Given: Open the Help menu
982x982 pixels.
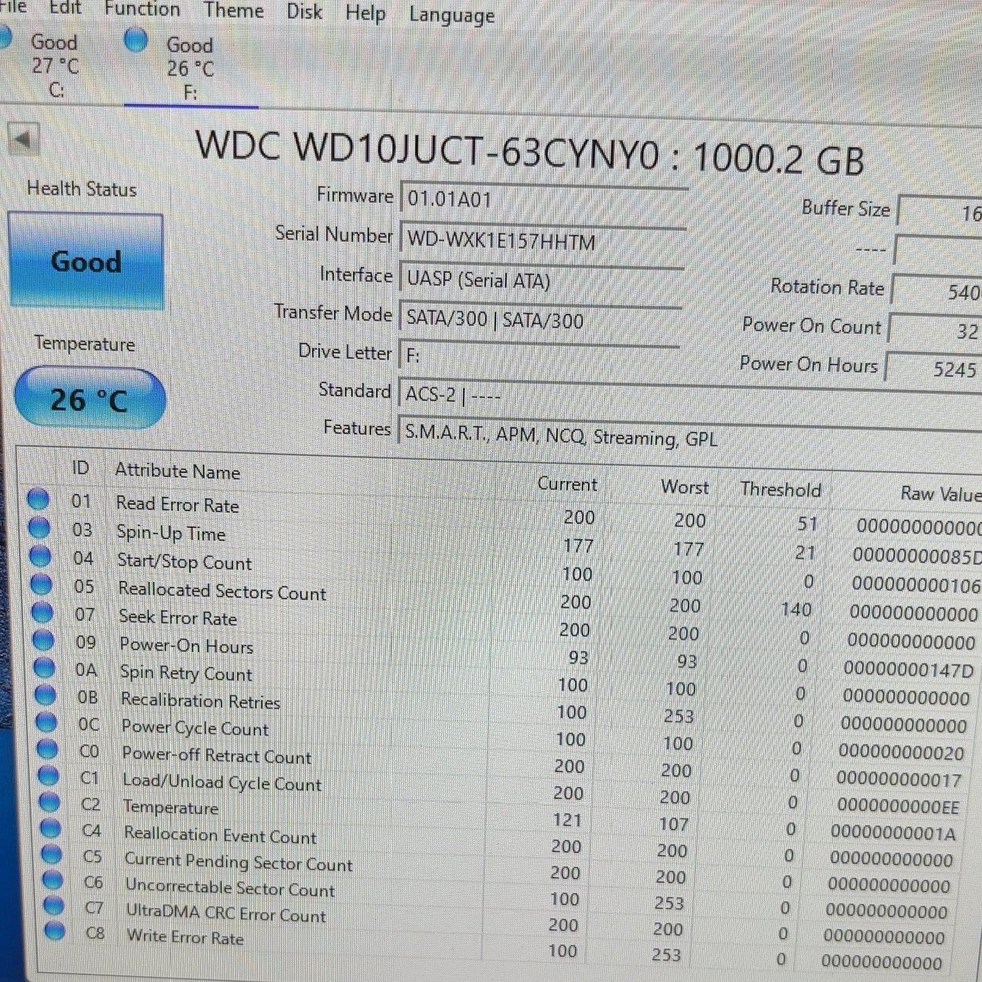Looking at the screenshot, I should [366, 13].
